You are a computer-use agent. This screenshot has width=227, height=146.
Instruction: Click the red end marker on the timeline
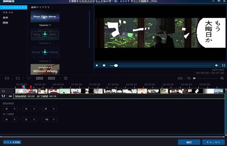(31, 87)
